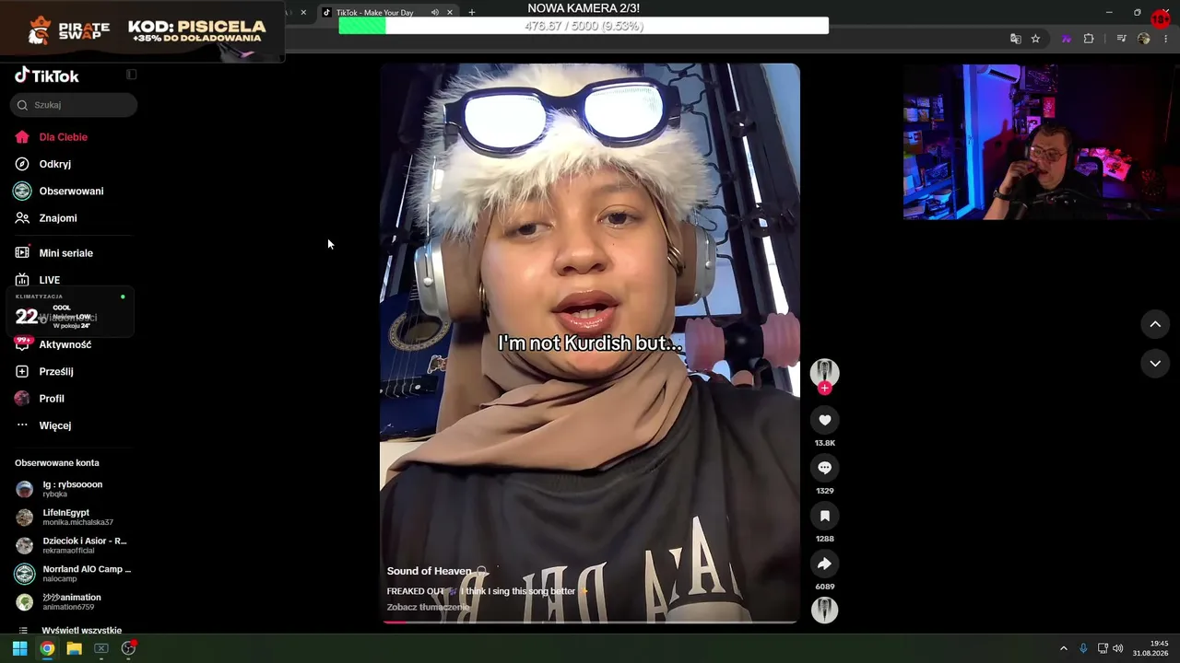Click the TikTok logo in the sidebar

46,76
